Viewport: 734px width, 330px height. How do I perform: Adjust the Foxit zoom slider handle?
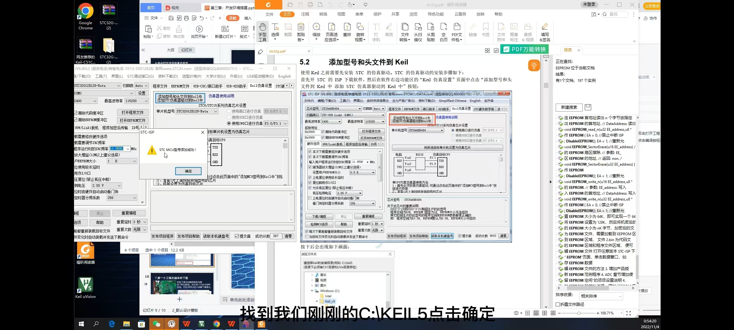pos(579,313)
